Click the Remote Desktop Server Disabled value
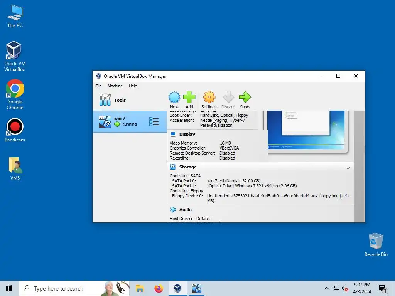This screenshot has height=296, width=395. [x=227, y=153]
